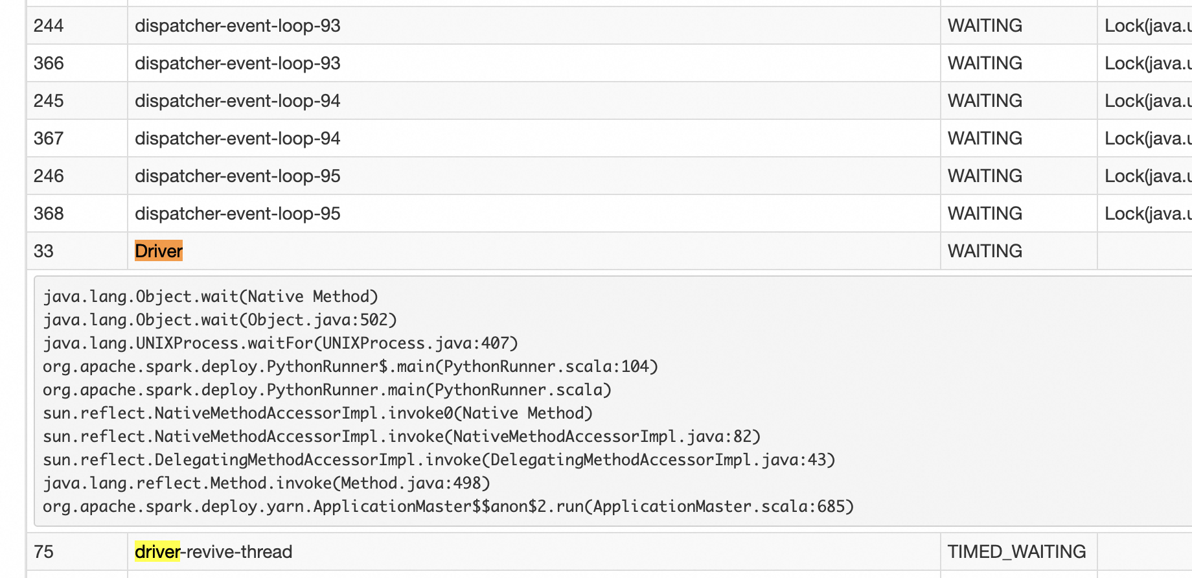Click WAITING state of Driver thread
The image size is (1192, 578).
coord(1018,251)
